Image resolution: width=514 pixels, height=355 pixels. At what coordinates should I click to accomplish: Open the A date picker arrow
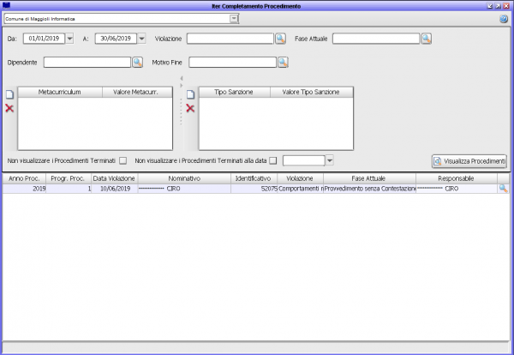tap(141, 39)
